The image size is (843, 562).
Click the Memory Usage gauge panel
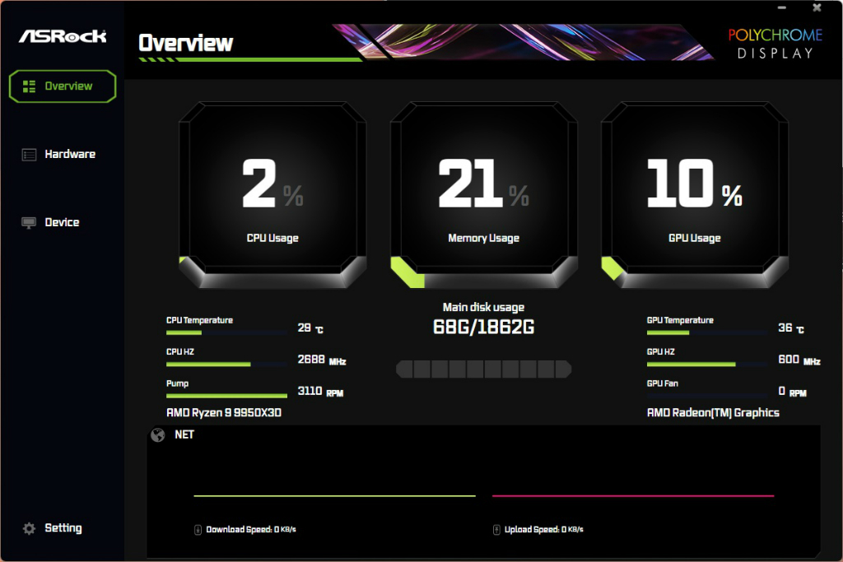click(484, 195)
